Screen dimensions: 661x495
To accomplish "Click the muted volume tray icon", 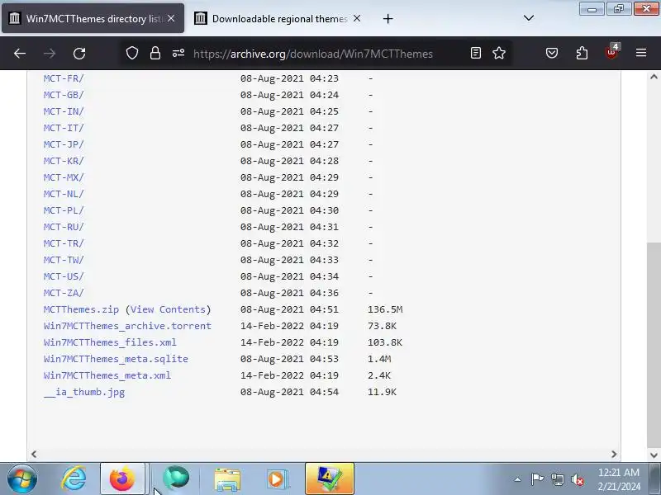I will [x=578, y=479].
